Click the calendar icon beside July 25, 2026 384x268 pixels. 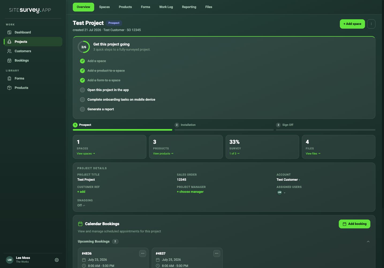click(x=158, y=260)
